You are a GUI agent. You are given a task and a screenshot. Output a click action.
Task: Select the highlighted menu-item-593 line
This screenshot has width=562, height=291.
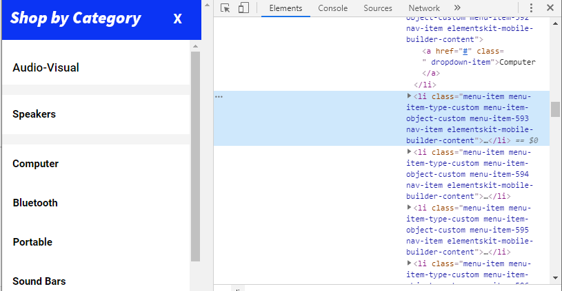point(381,118)
